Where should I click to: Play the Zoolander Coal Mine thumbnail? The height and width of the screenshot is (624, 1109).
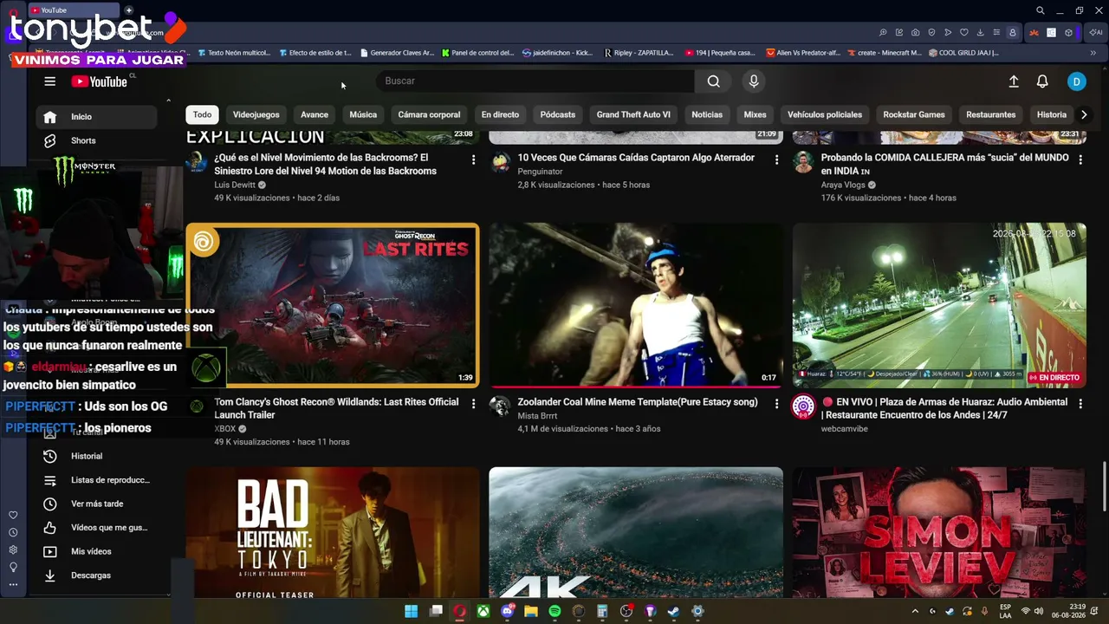coord(636,305)
